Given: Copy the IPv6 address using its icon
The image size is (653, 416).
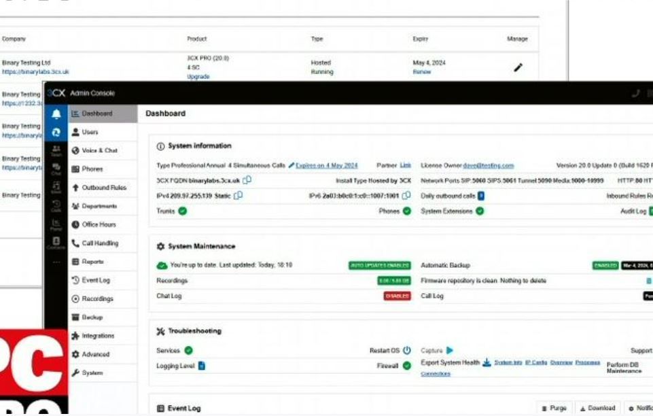Looking at the screenshot, I should pyautogui.click(x=406, y=195).
